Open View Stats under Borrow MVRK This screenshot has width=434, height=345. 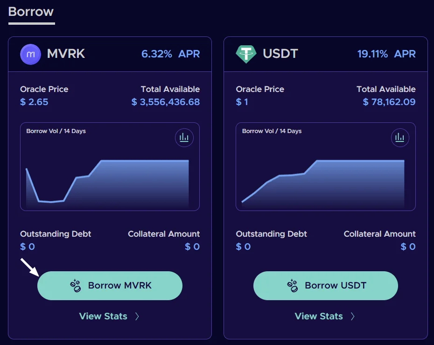coord(103,316)
